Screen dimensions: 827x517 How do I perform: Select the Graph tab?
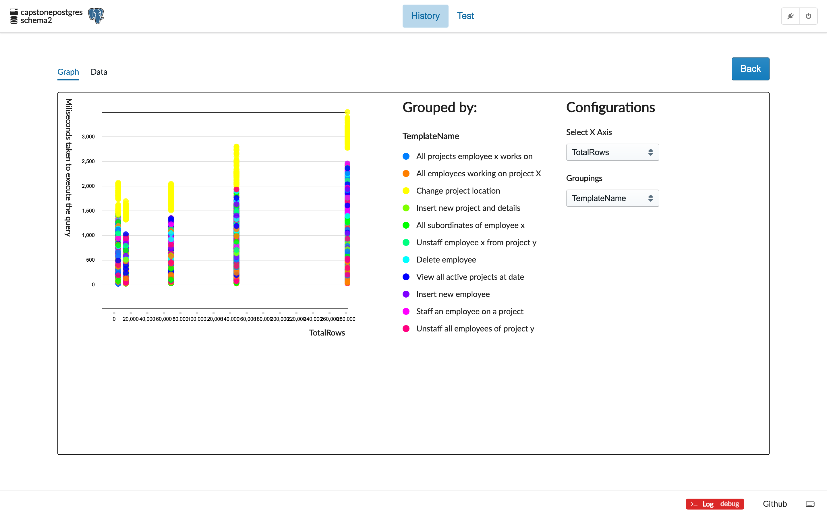pos(68,72)
